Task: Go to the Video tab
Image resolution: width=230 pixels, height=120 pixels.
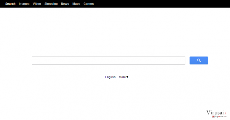Action: [x=37, y=4]
